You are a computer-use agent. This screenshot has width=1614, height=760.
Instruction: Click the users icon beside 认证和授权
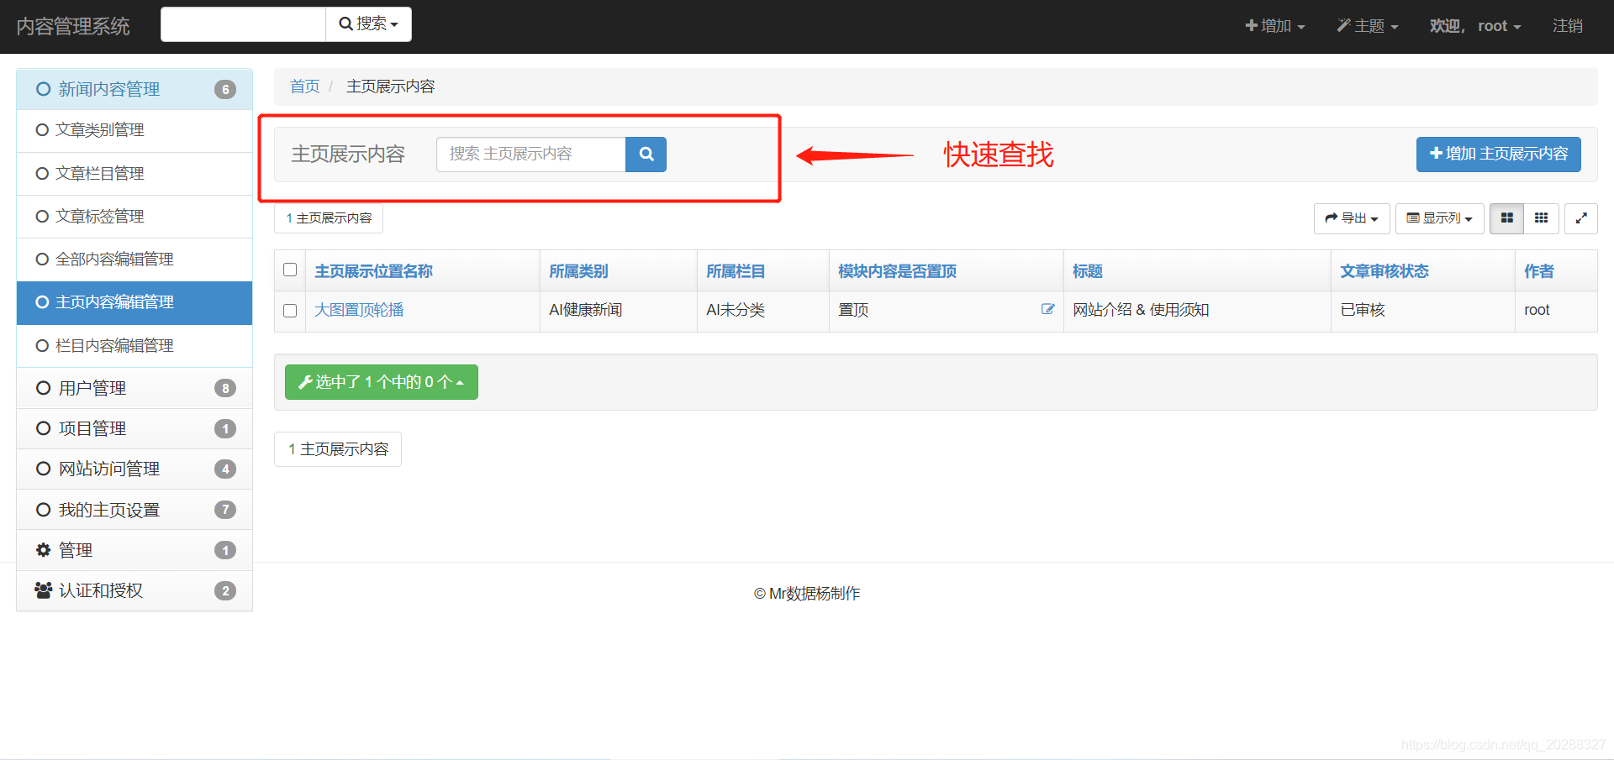(43, 590)
